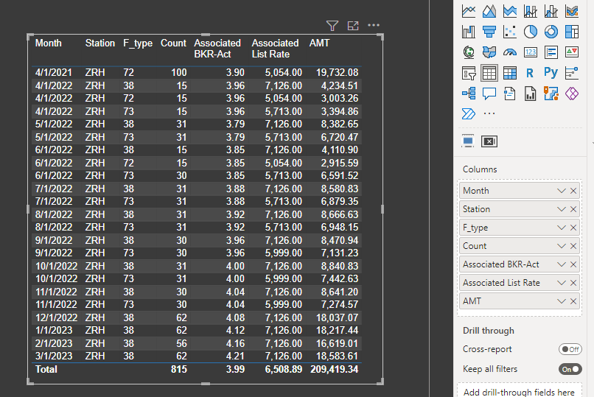The height and width of the screenshot is (397, 594).
Task: Open the Month field dropdown arrow
Action: click(x=562, y=191)
